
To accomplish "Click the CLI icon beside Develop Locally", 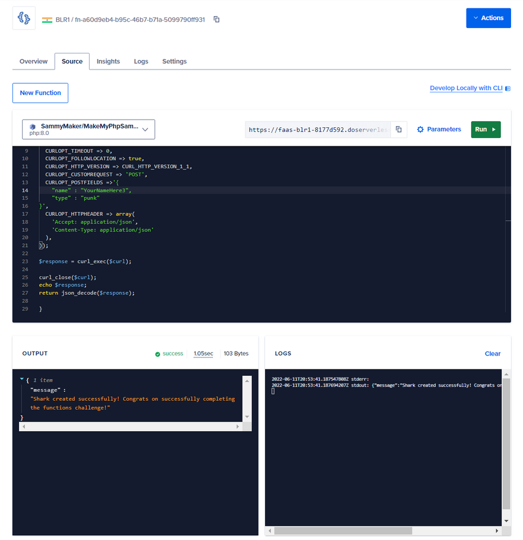I will click(x=508, y=89).
